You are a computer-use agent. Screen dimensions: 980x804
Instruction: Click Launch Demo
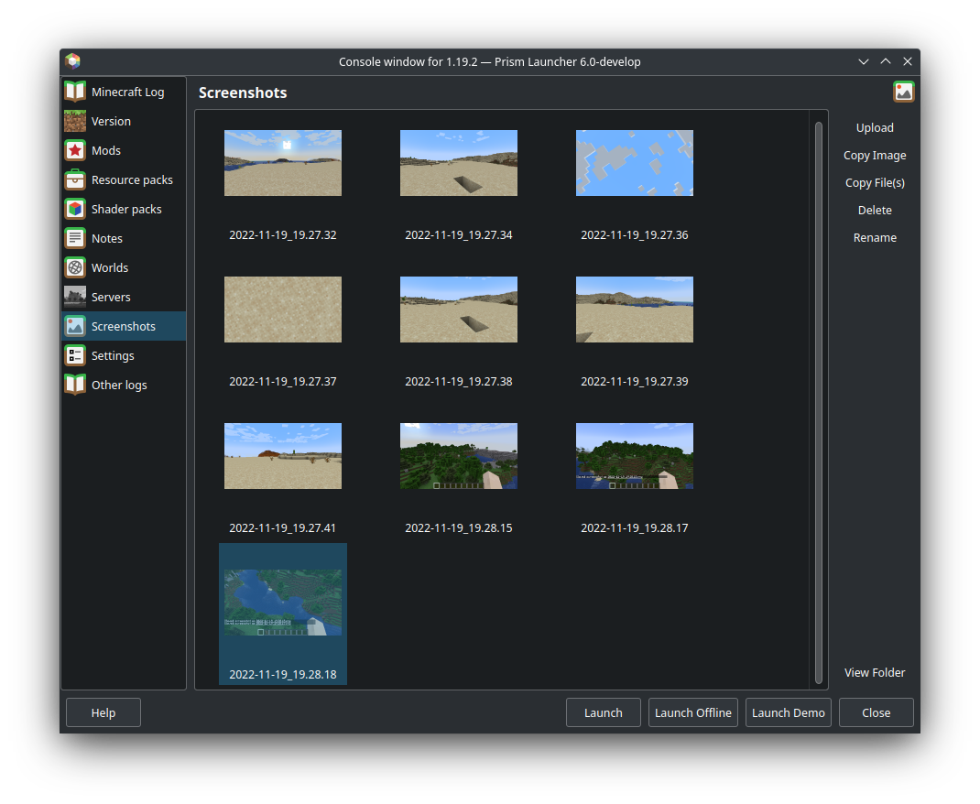tap(789, 712)
